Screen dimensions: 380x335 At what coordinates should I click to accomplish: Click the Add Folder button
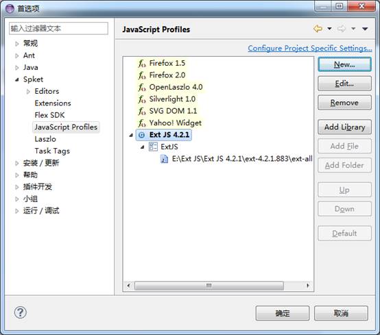[x=344, y=165]
